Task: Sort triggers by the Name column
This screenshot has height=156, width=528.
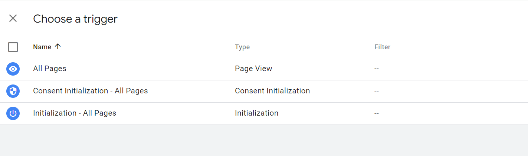Action: (42, 47)
